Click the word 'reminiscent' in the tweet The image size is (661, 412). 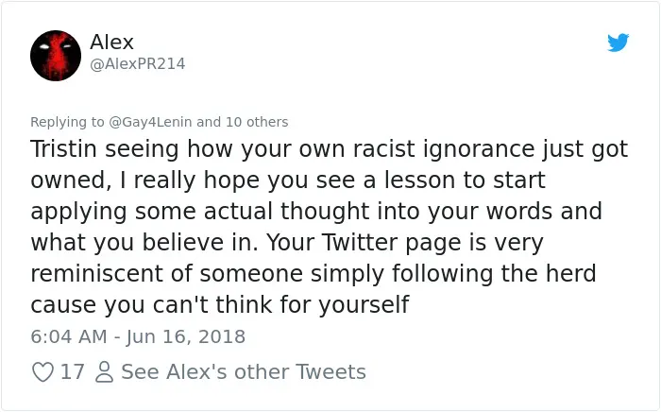[97, 274]
